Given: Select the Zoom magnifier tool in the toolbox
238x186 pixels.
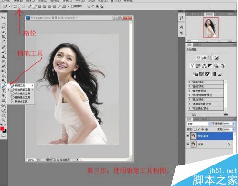Looking at the screenshot, I should pos(3,120).
